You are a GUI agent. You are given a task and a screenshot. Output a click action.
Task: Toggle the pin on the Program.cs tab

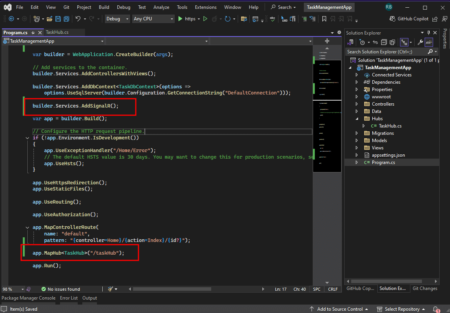(x=33, y=33)
